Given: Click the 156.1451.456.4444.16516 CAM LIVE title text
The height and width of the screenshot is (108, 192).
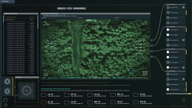Looking at the screenshot, I should click(x=54, y=16).
